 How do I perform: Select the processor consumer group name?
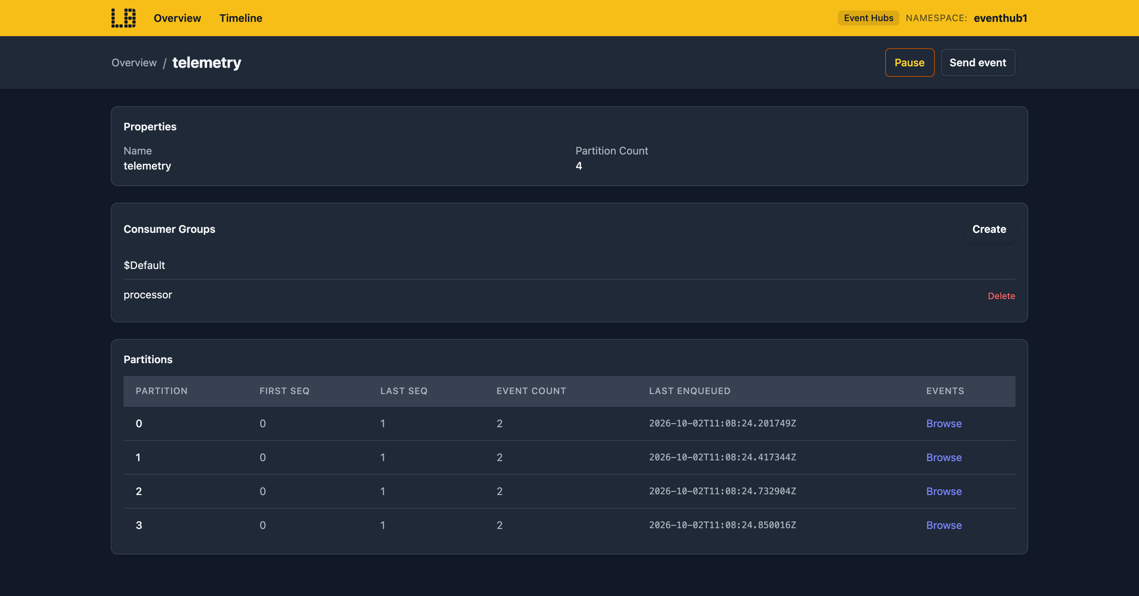148,295
